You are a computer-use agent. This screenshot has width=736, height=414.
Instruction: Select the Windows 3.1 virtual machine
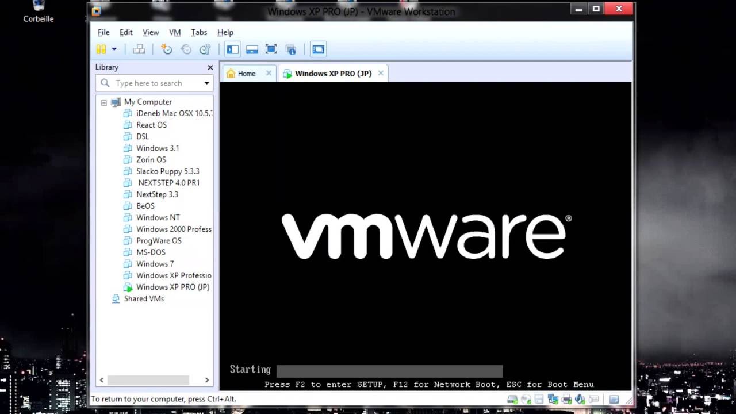click(x=158, y=148)
